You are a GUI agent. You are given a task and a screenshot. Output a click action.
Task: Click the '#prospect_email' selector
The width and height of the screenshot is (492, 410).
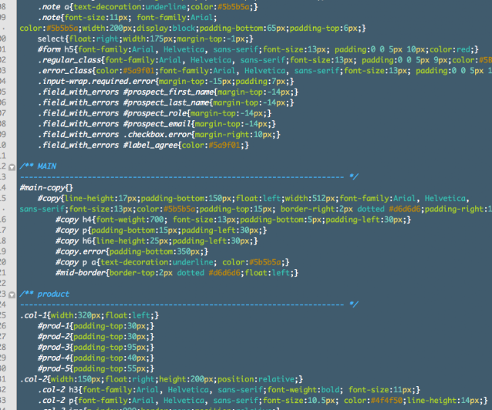click(x=158, y=124)
